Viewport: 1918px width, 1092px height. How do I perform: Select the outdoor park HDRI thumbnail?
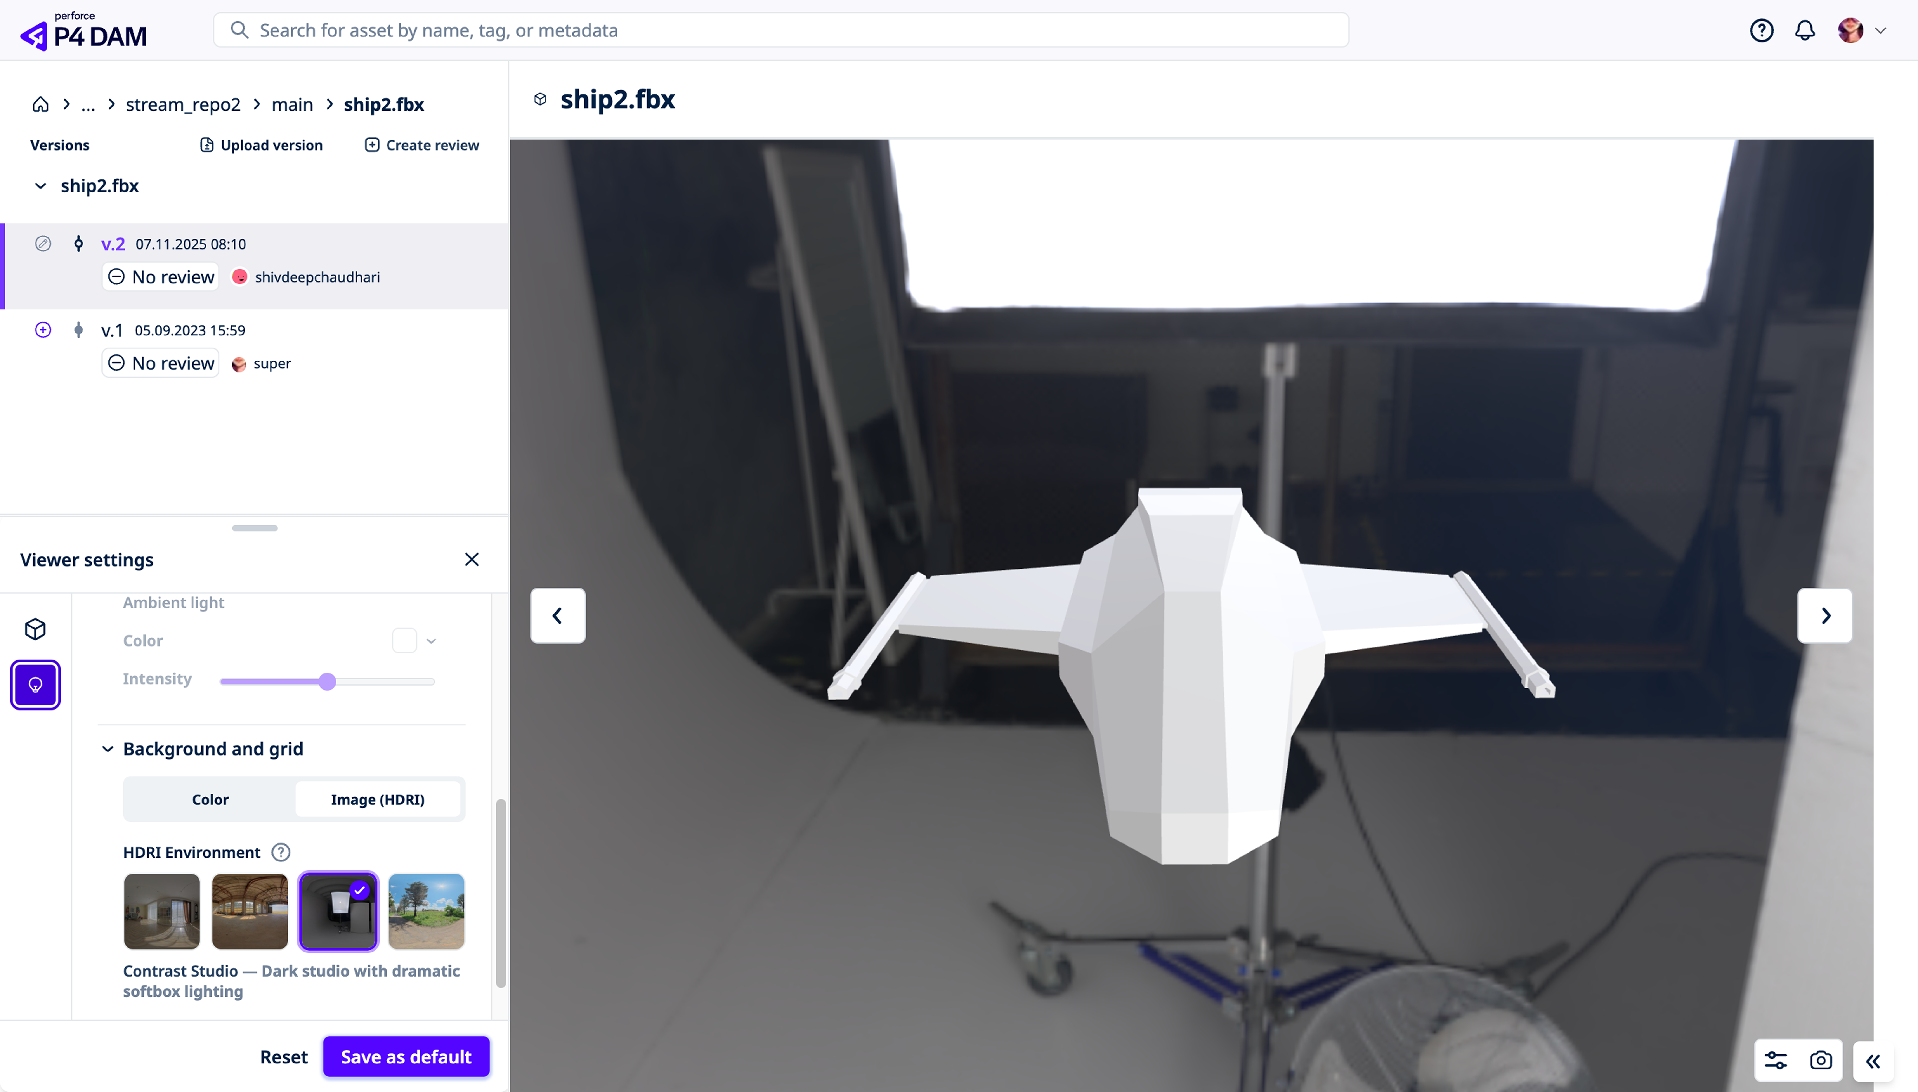click(426, 911)
